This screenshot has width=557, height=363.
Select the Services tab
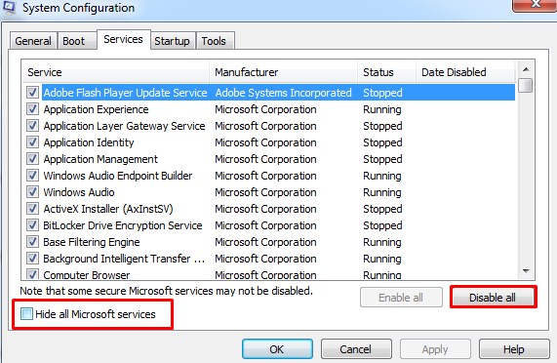coord(123,39)
